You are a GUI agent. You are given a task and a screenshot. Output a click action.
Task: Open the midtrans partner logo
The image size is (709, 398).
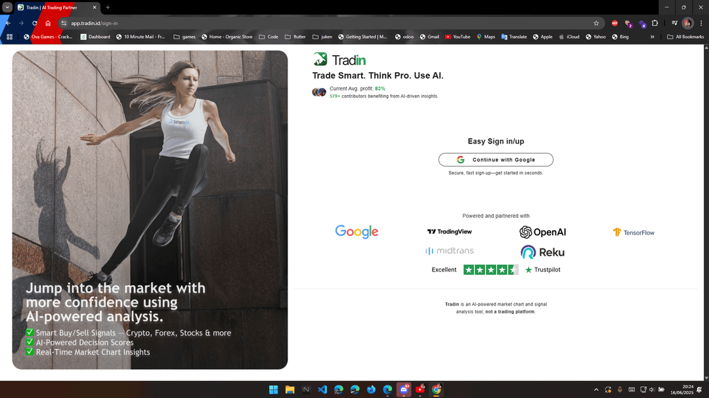tap(450, 250)
